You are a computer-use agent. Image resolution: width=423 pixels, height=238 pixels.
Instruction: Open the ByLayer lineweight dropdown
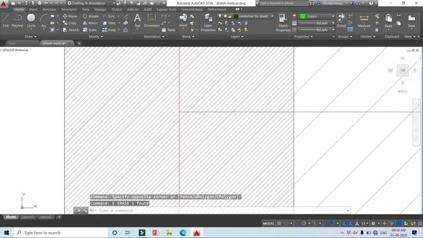[317, 23]
